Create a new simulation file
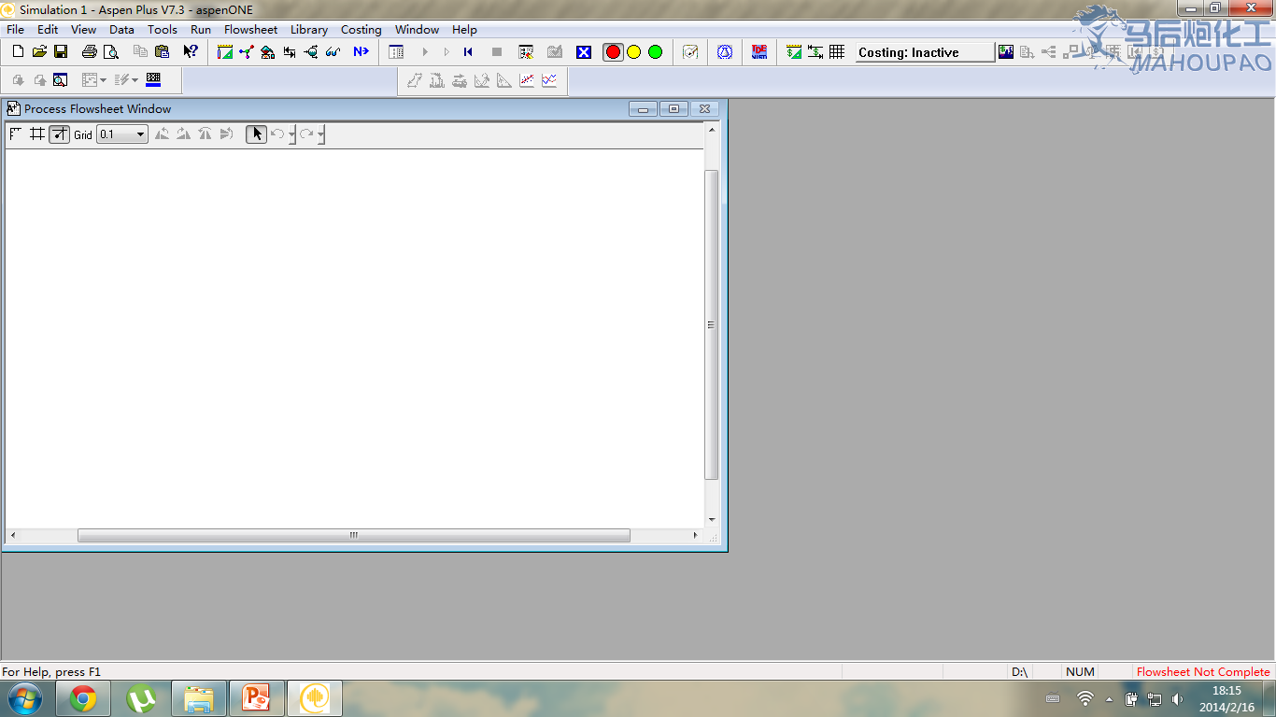This screenshot has height=717, width=1276. click(x=18, y=52)
